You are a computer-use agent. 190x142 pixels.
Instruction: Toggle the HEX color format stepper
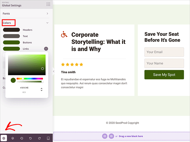(42, 90)
